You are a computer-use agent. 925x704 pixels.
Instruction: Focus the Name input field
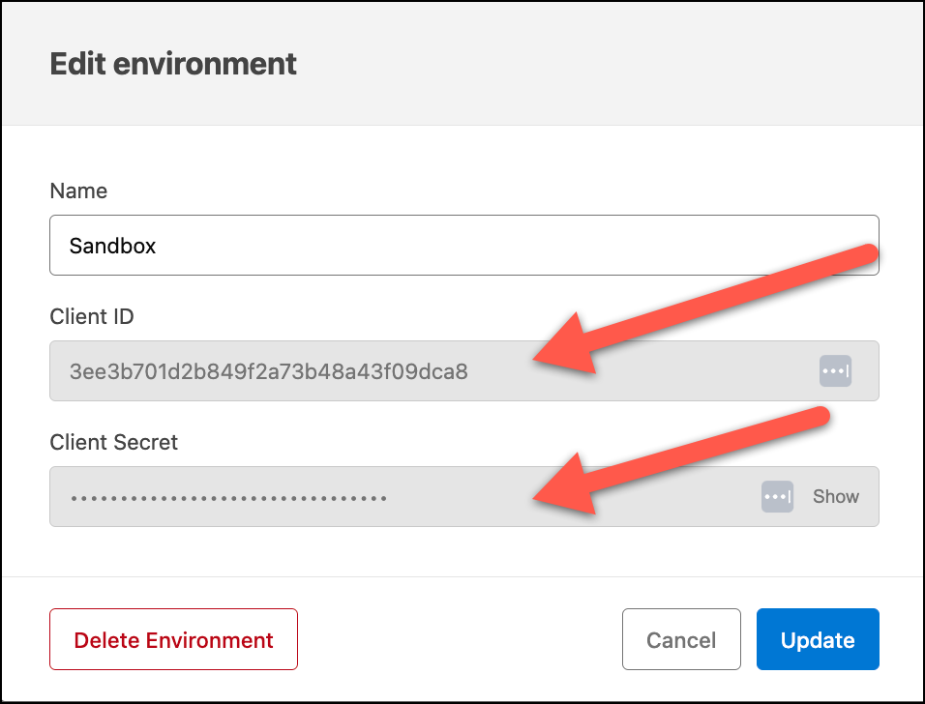pos(464,246)
